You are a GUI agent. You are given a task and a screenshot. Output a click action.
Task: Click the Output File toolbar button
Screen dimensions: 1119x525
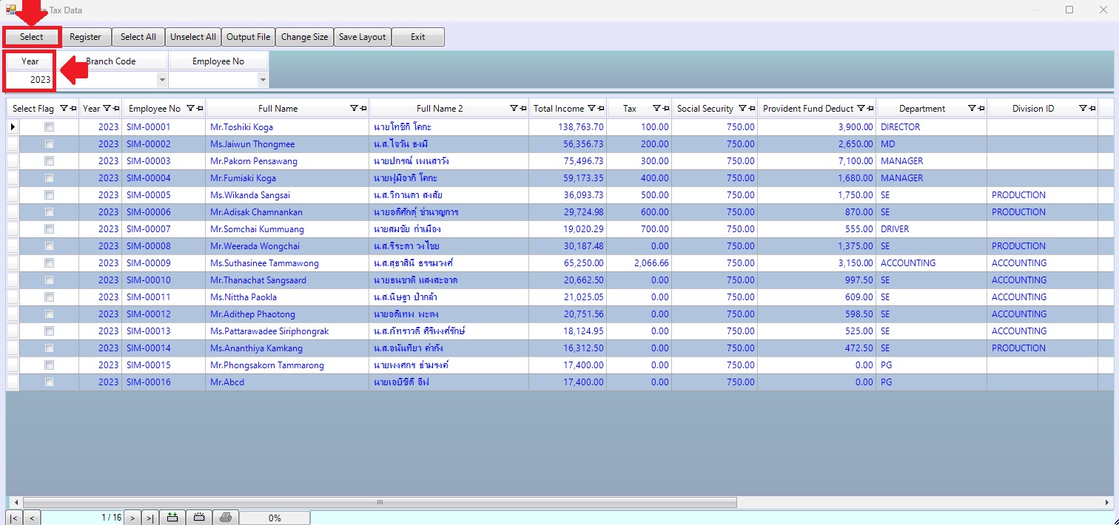(248, 37)
